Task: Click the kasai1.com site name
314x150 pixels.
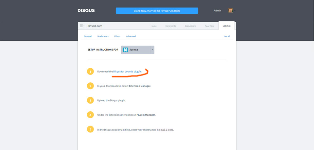Action: [95, 26]
